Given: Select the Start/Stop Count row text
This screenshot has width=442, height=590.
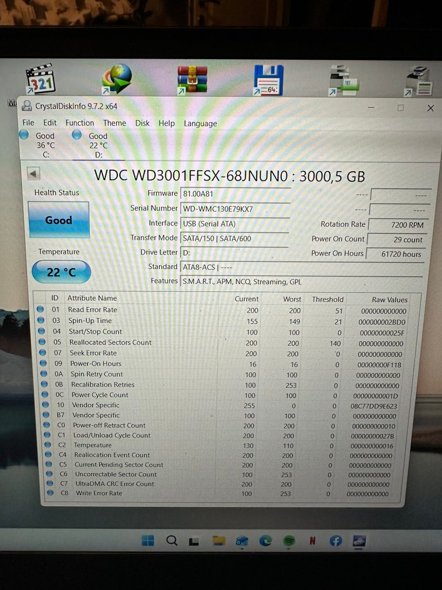Looking at the screenshot, I should (x=95, y=331).
